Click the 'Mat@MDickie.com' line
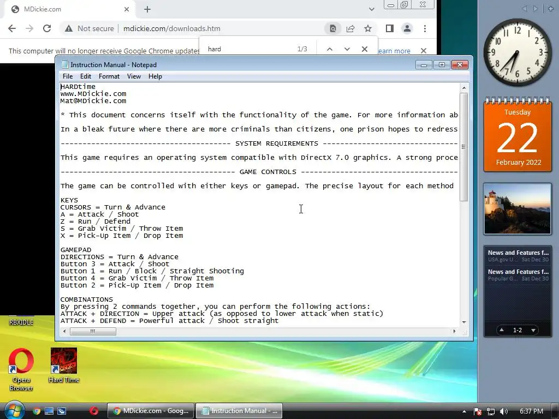 (x=93, y=101)
